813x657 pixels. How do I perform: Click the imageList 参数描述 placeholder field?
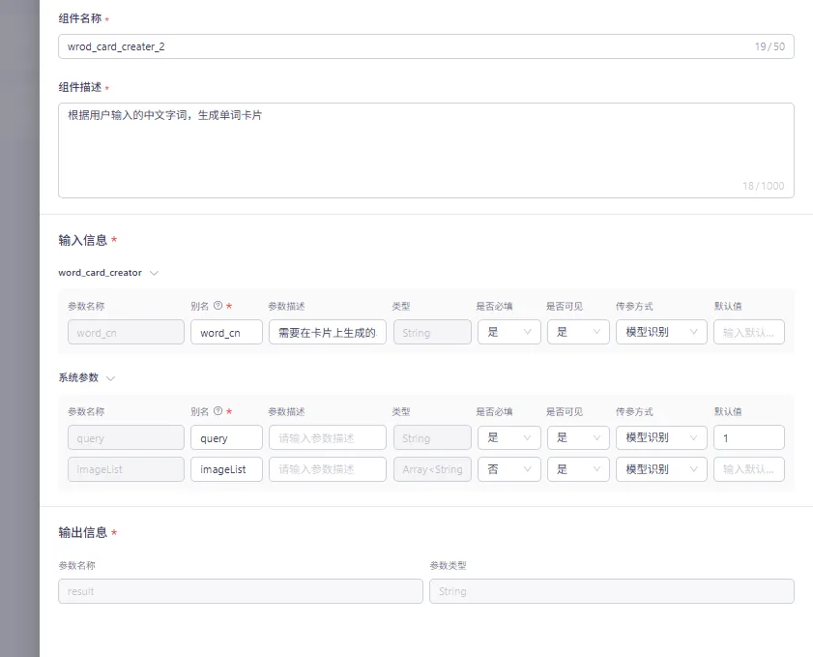(x=328, y=469)
